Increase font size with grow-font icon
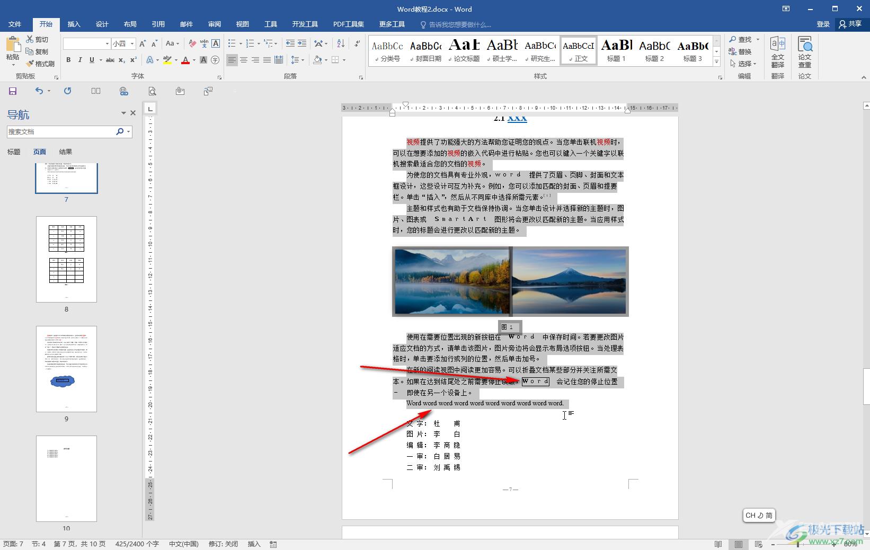The width and height of the screenshot is (870, 550). point(143,43)
